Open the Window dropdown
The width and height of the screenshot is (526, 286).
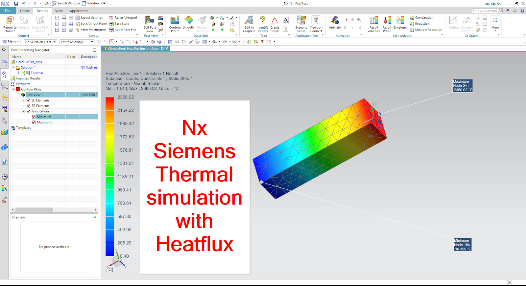94,3
